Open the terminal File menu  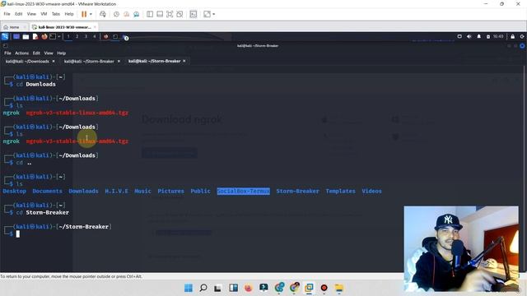(7, 53)
